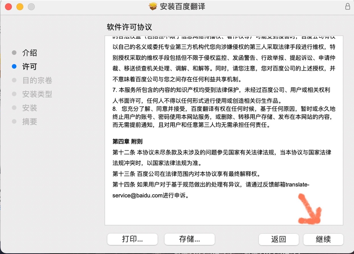Minimize the installer with yellow button
354x254 pixels.
pos(20,7)
